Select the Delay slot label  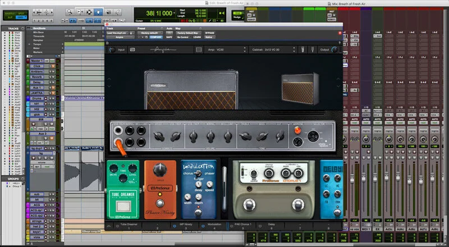click(x=271, y=225)
